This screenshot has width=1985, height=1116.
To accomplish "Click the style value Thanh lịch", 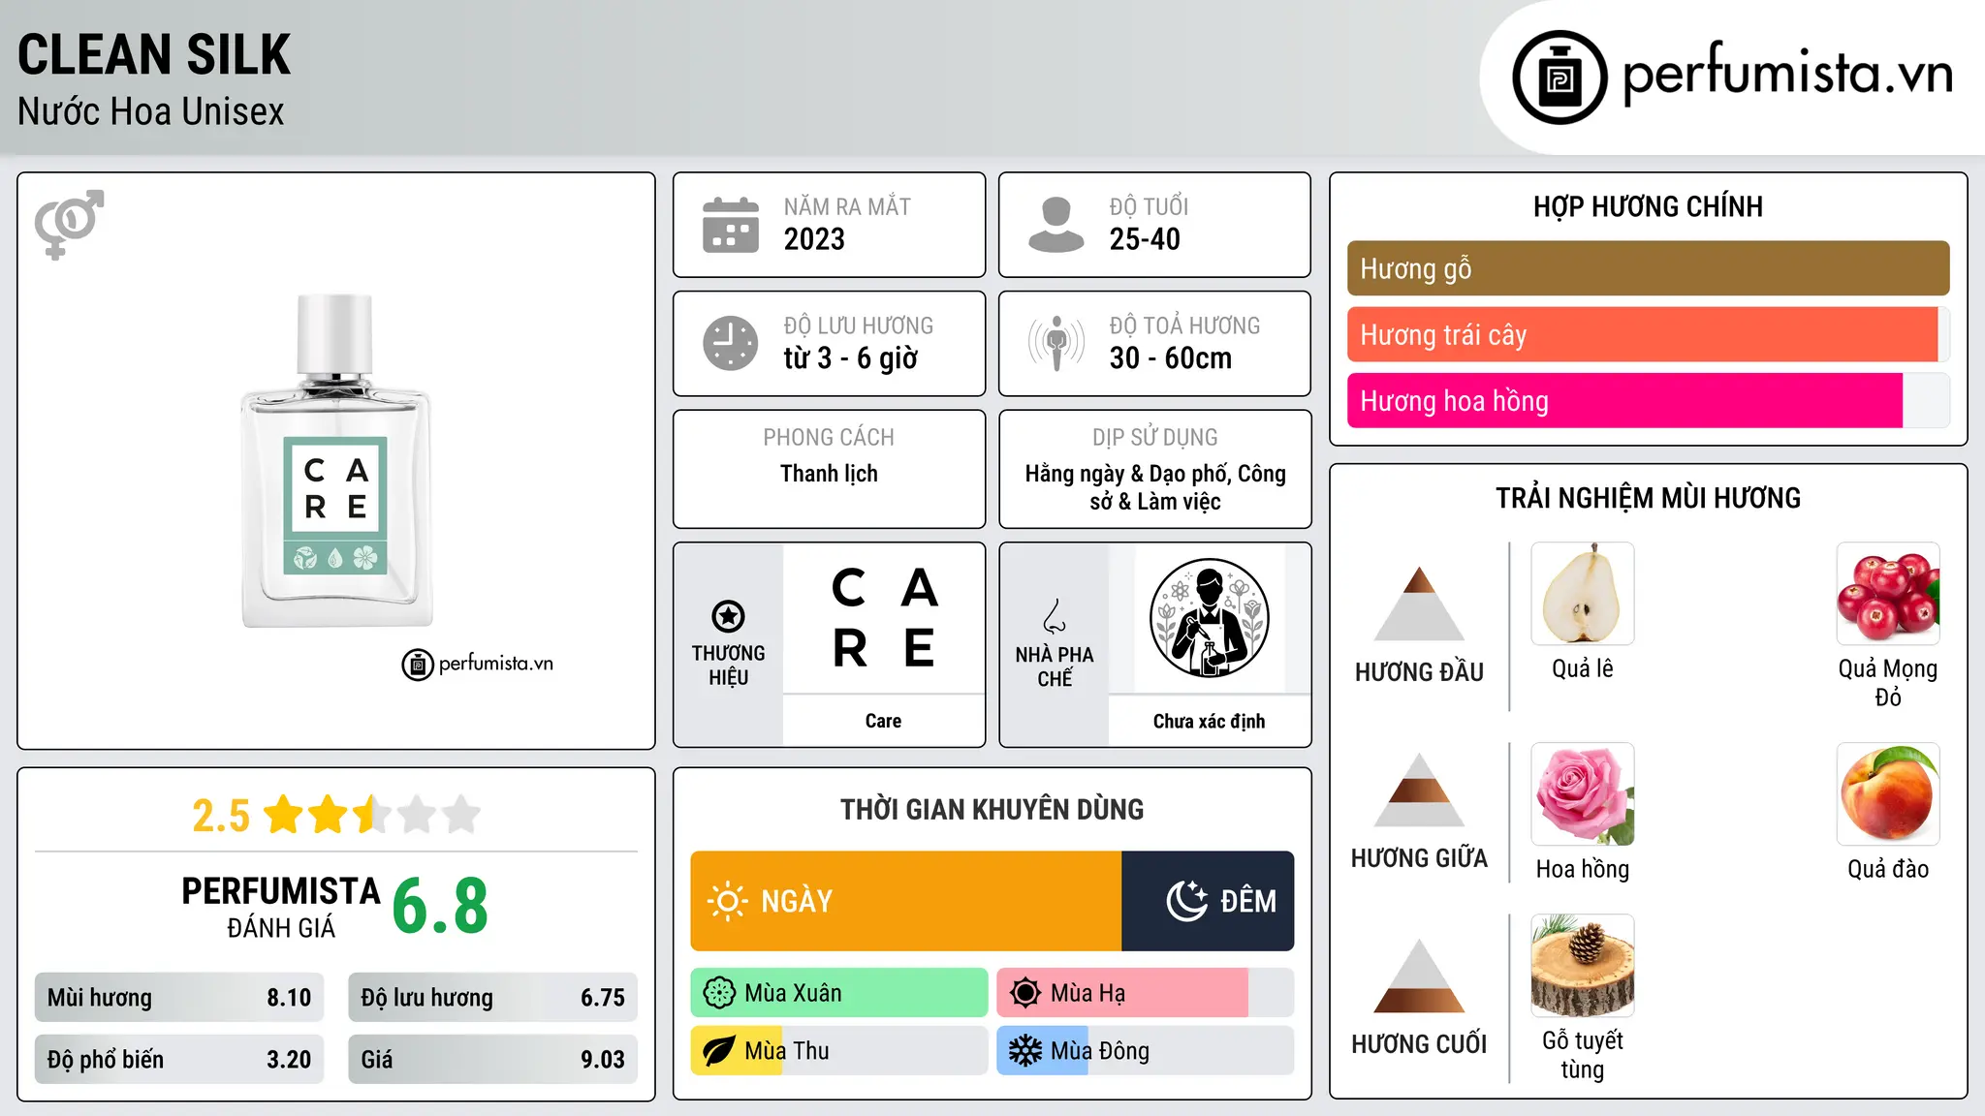I will coord(829,474).
